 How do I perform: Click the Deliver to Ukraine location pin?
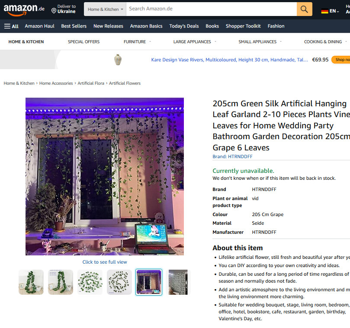[54, 11]
